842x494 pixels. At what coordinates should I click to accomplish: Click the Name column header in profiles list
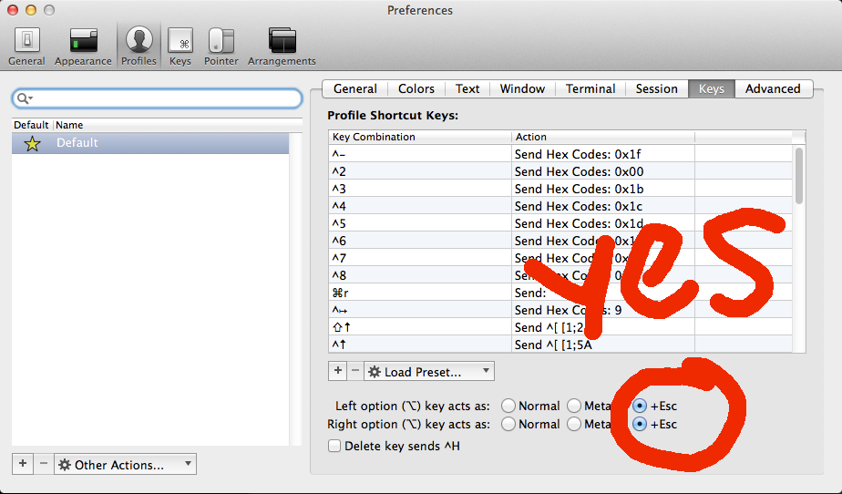(177, 125)
